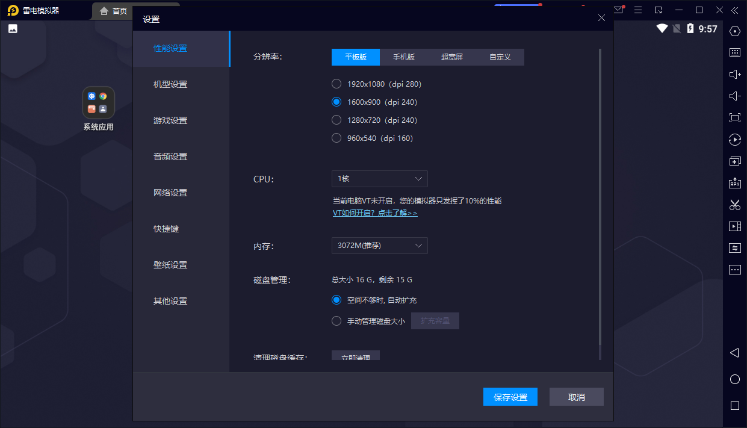Viewport: 747px width, 428px height.
Task: Click the 保存设置 button
Action: point(510,397)
